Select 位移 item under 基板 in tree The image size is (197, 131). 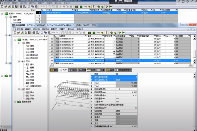pos(32,52)
